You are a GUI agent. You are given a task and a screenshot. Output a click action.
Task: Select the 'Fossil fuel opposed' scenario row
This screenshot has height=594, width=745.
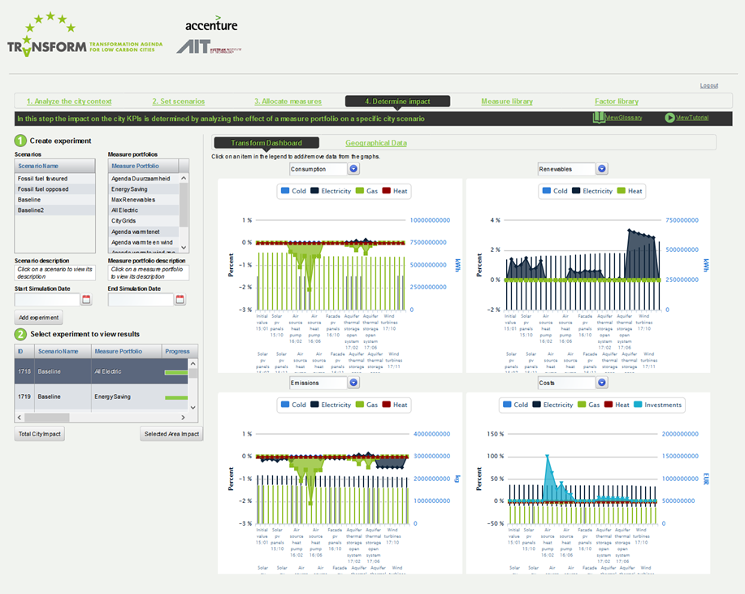pos(43,189)
